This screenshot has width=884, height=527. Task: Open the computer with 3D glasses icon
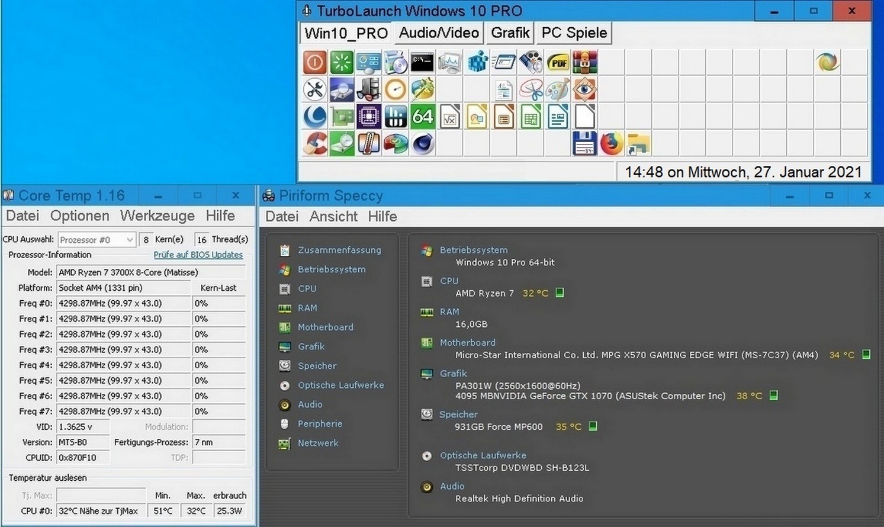click(369, 89)
